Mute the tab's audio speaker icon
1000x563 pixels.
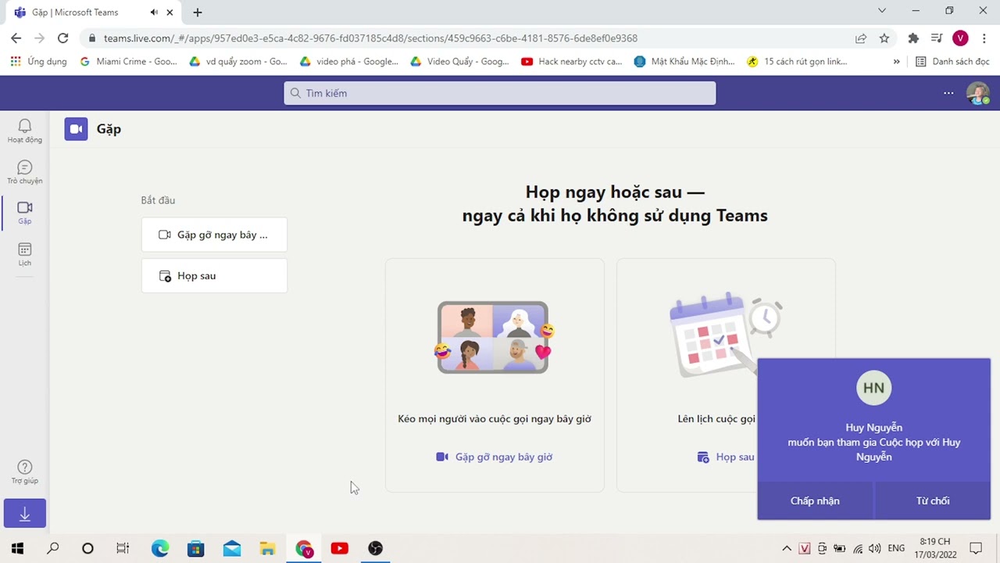154,13
